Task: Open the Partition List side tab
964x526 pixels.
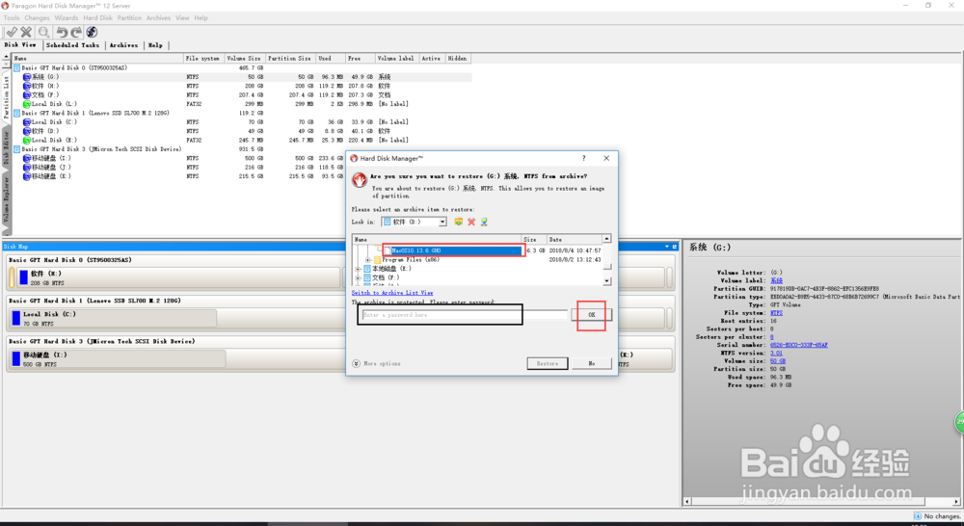Action: point(7,97)
